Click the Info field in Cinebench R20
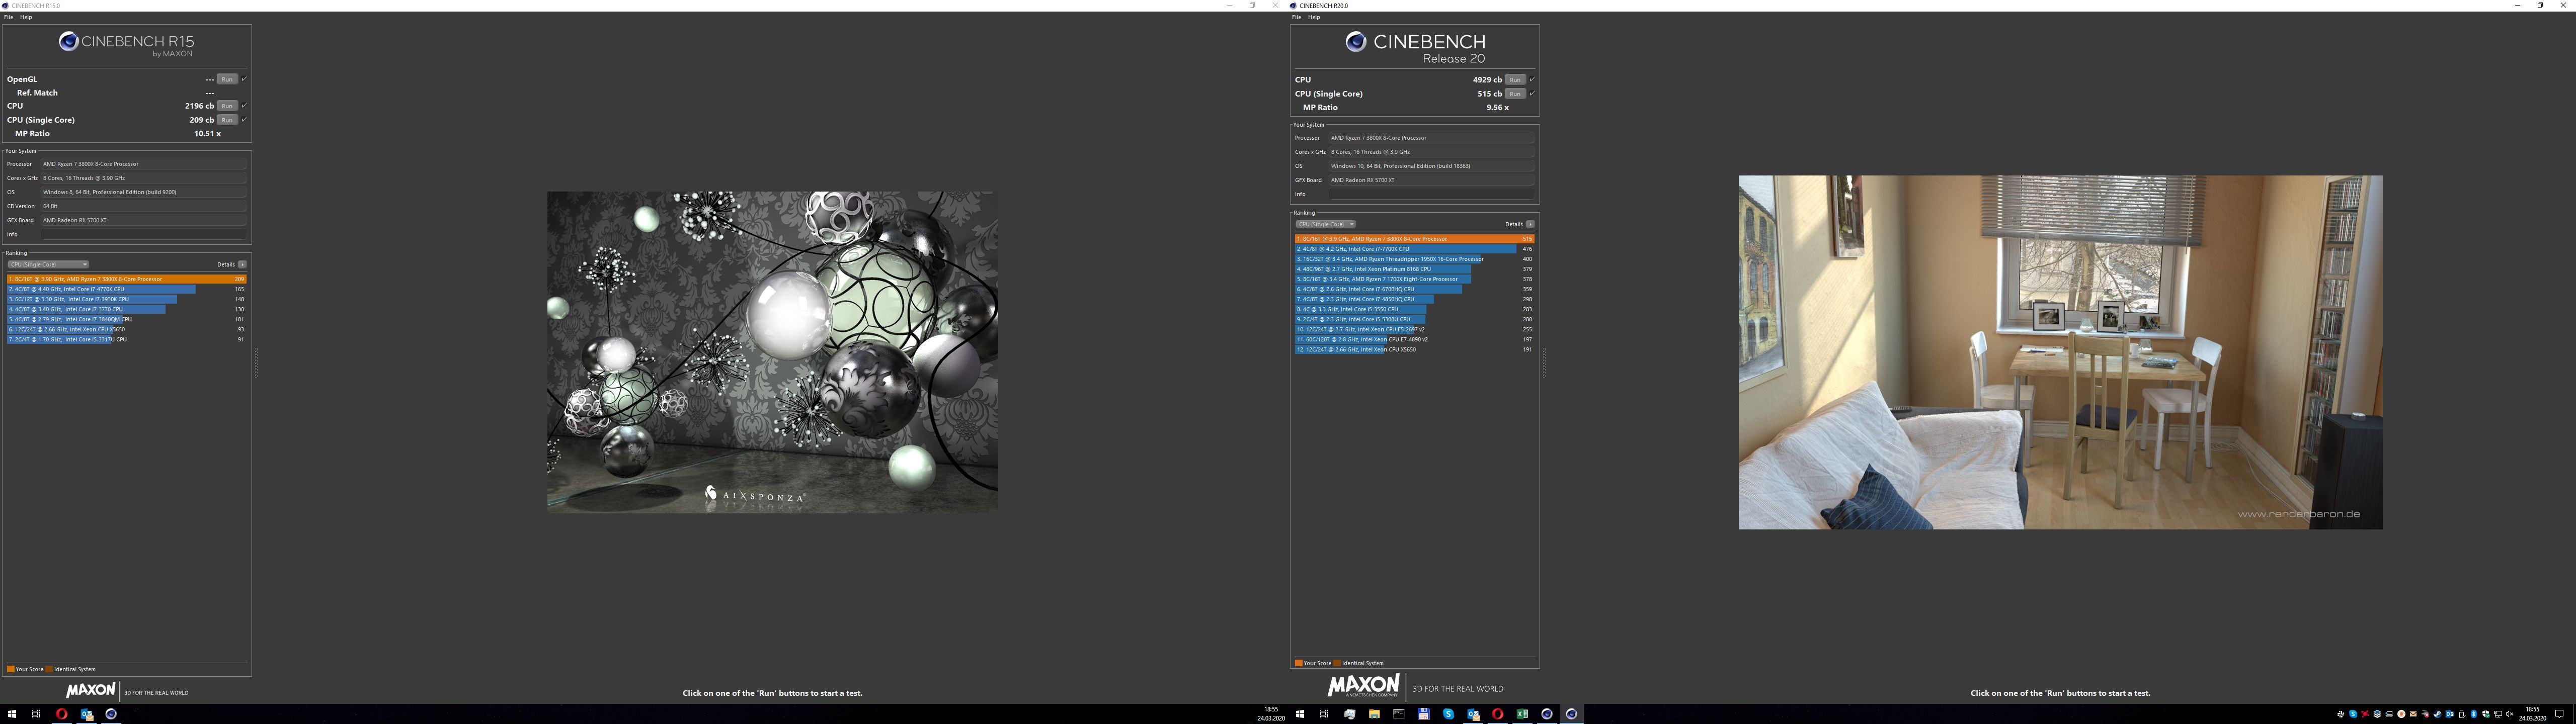This screenshot has height=724, width=2576. click(x=1431, y=194)
